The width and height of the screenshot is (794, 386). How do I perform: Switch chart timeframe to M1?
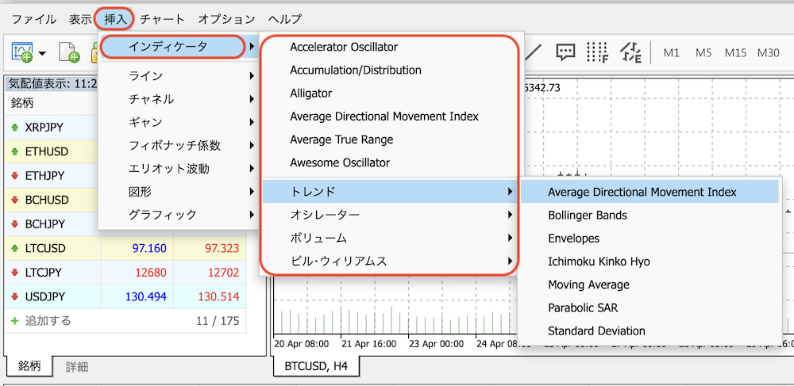coord(672,52)
